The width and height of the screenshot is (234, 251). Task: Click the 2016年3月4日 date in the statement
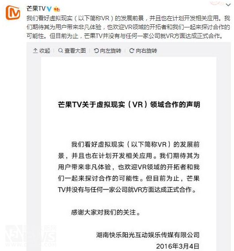point(178,246)
